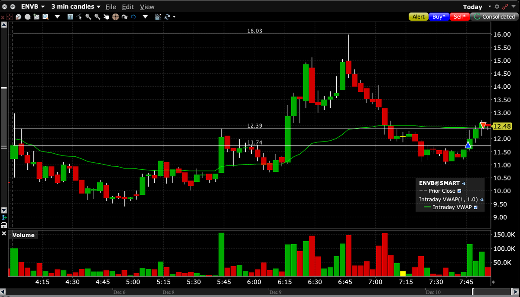Expand the second toolbar overflow triangle
520x297 pixels.
pos(145,17)
